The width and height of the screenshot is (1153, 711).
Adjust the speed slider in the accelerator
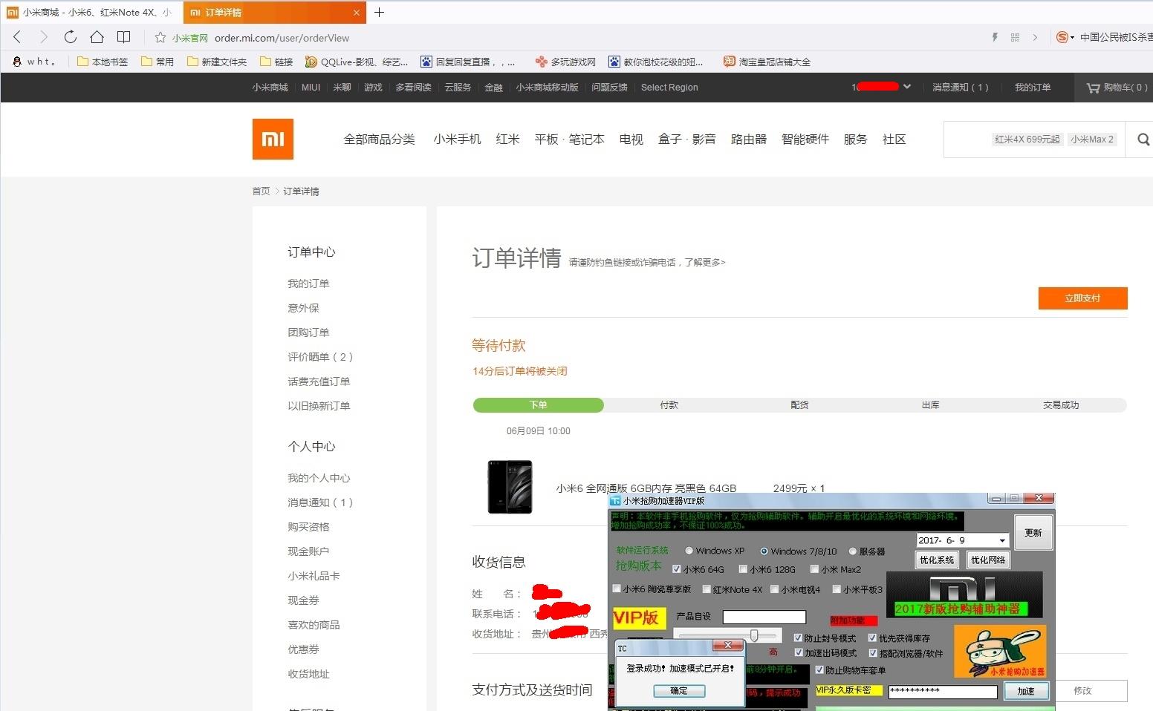[753, 635]
